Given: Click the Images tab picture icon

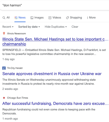Looking at the screenshot, I should tap(32, 18).
